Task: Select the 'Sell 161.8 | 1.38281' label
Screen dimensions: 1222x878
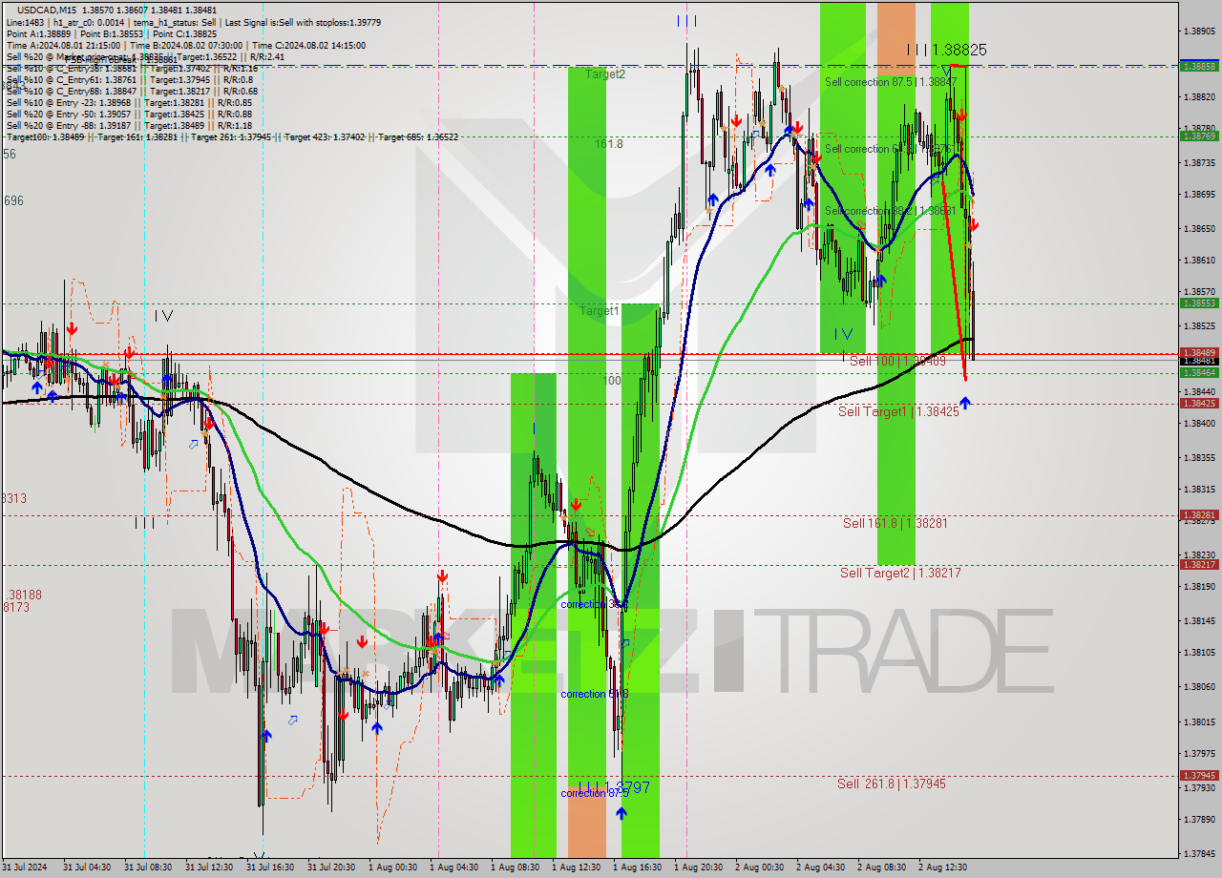Action: click(x=895, y=523)
